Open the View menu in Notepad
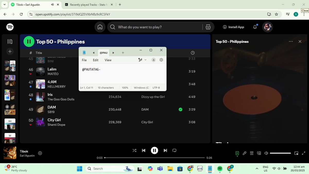The width and height of the screenshot is (309, 174). pos(108,60)
